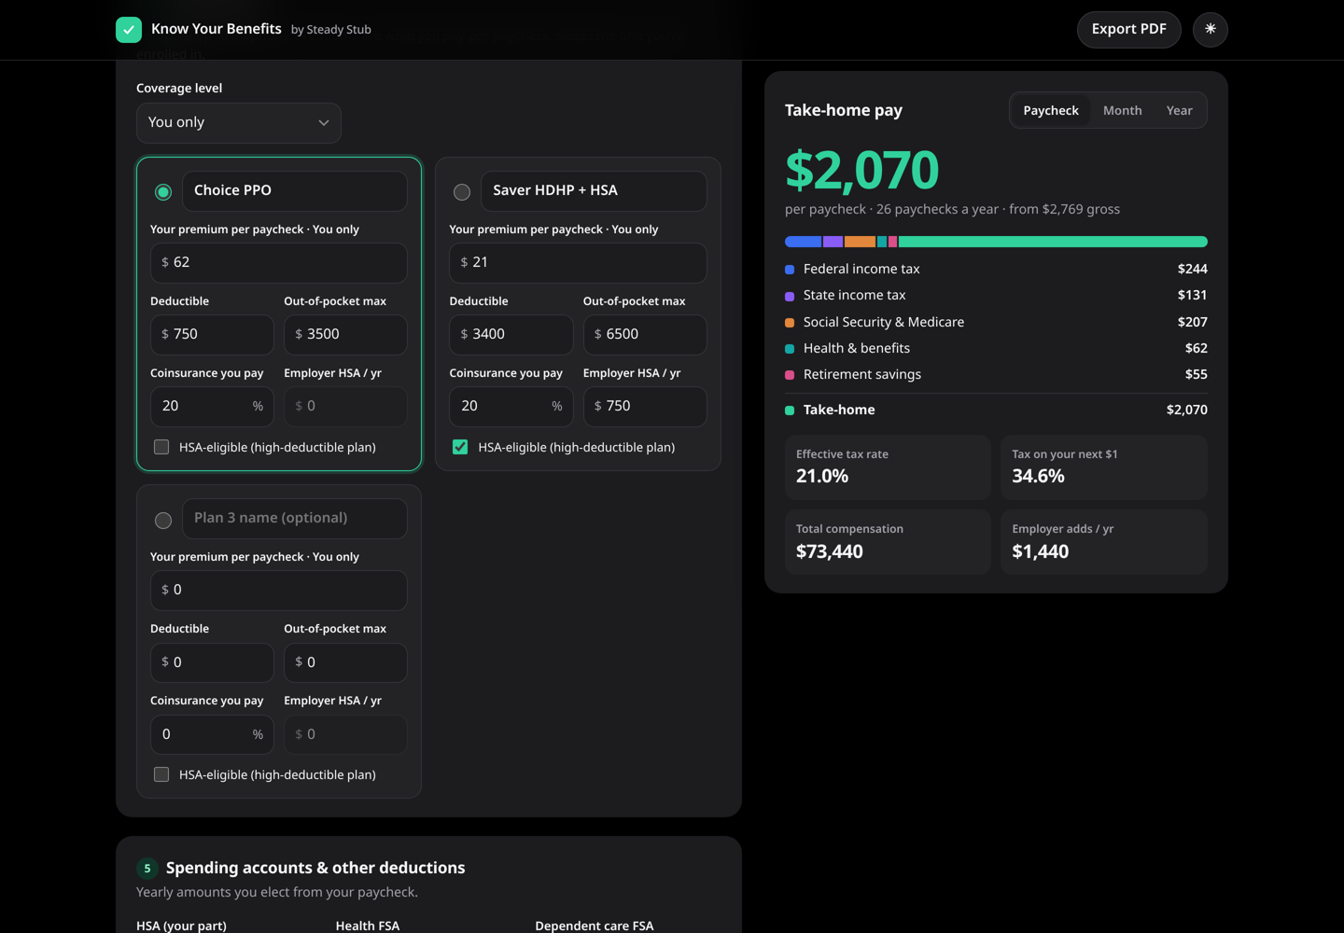1344x933 pixels.
Task: Edit Plan 3 deductible field
Action: tap(212, 662)
